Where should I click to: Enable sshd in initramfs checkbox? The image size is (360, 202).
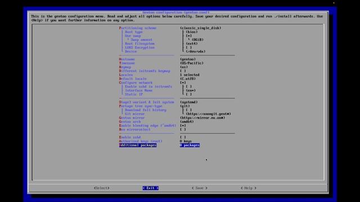pyautogui.click(x=189, y=86)
